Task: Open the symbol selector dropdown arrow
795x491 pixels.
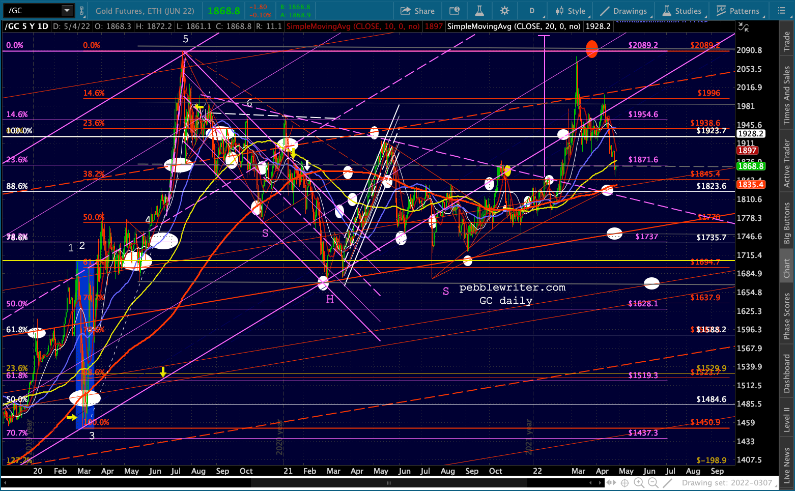Action: pyautogui.click(x=67, y=11)
